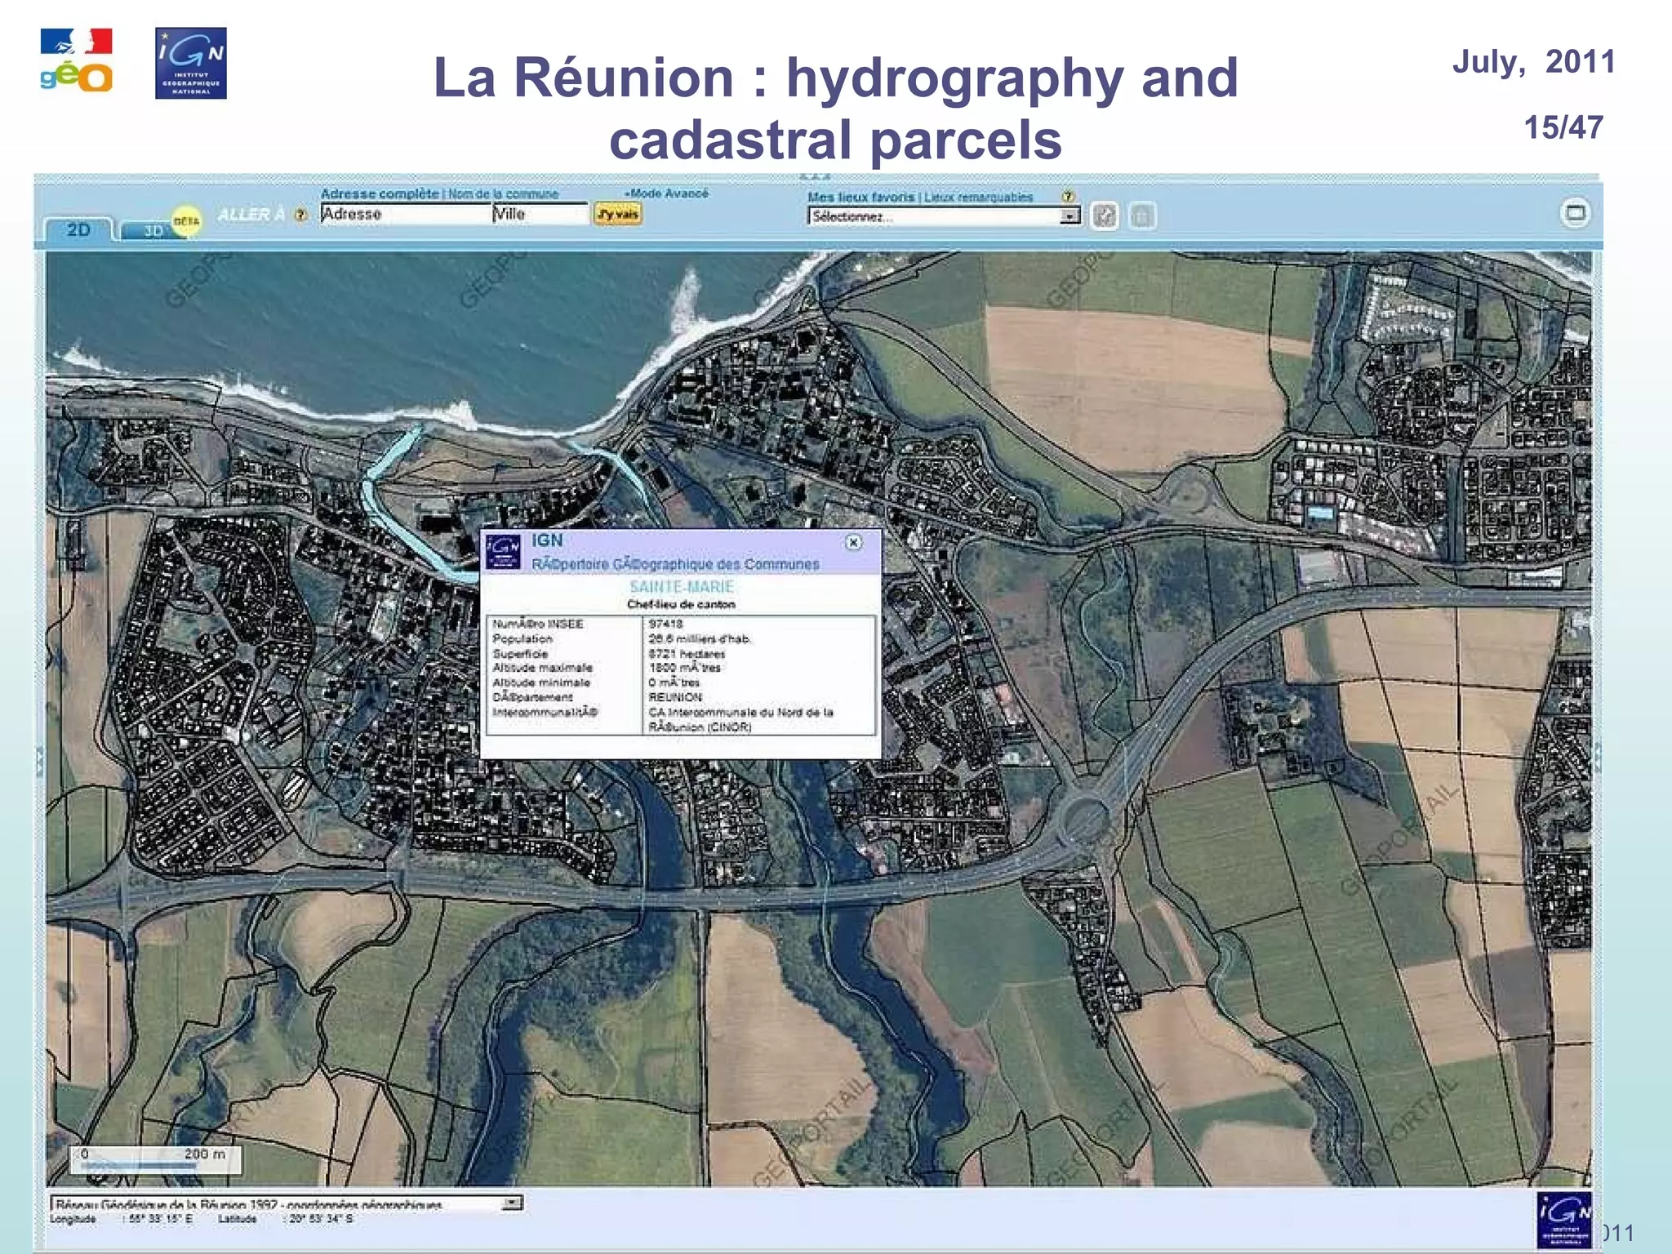The image size is (1672, 1254).
Task: Click the REUNION département value
Action: (x=675, y=697)
